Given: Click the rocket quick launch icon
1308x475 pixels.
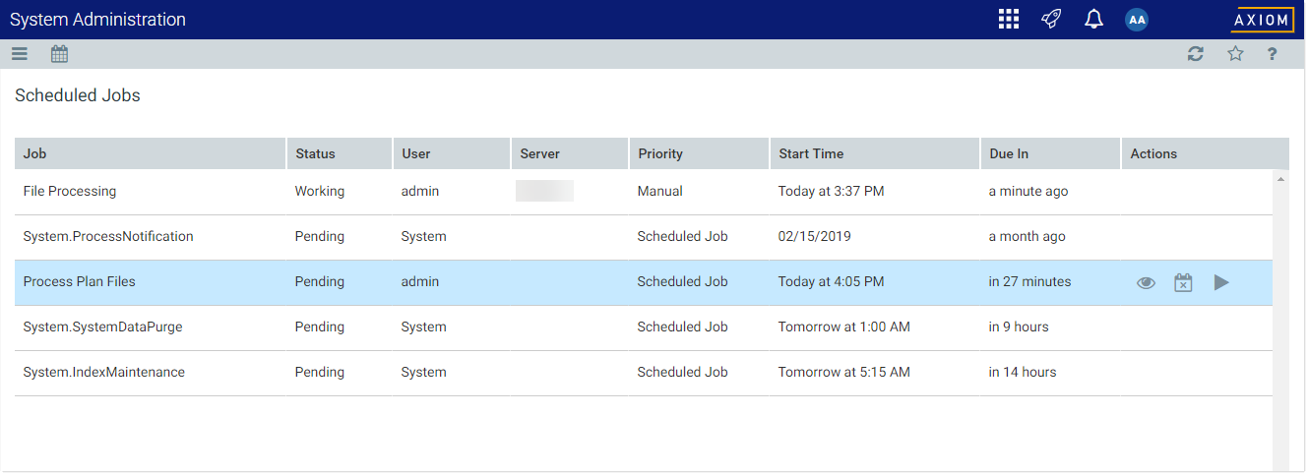Looking at the screenshot, I should point(1051,19).
